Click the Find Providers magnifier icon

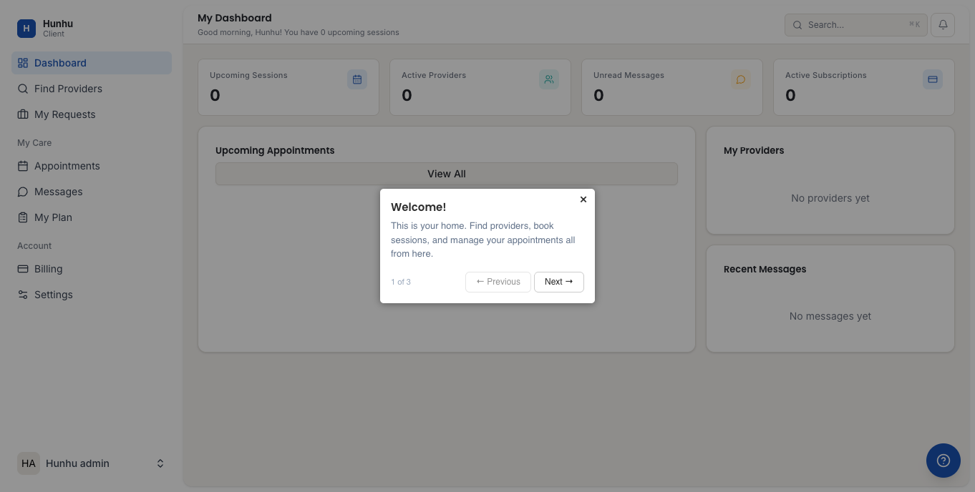pos(23,89)
